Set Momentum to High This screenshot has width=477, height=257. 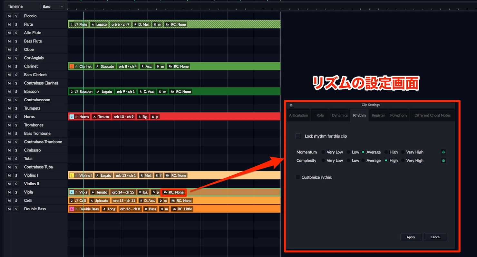click(x=386, y=152)
